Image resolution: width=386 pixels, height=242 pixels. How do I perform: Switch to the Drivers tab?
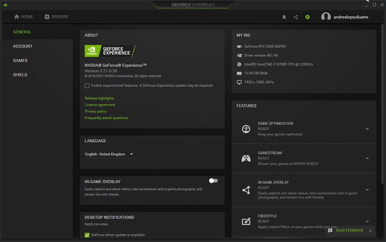pos(56,17)
